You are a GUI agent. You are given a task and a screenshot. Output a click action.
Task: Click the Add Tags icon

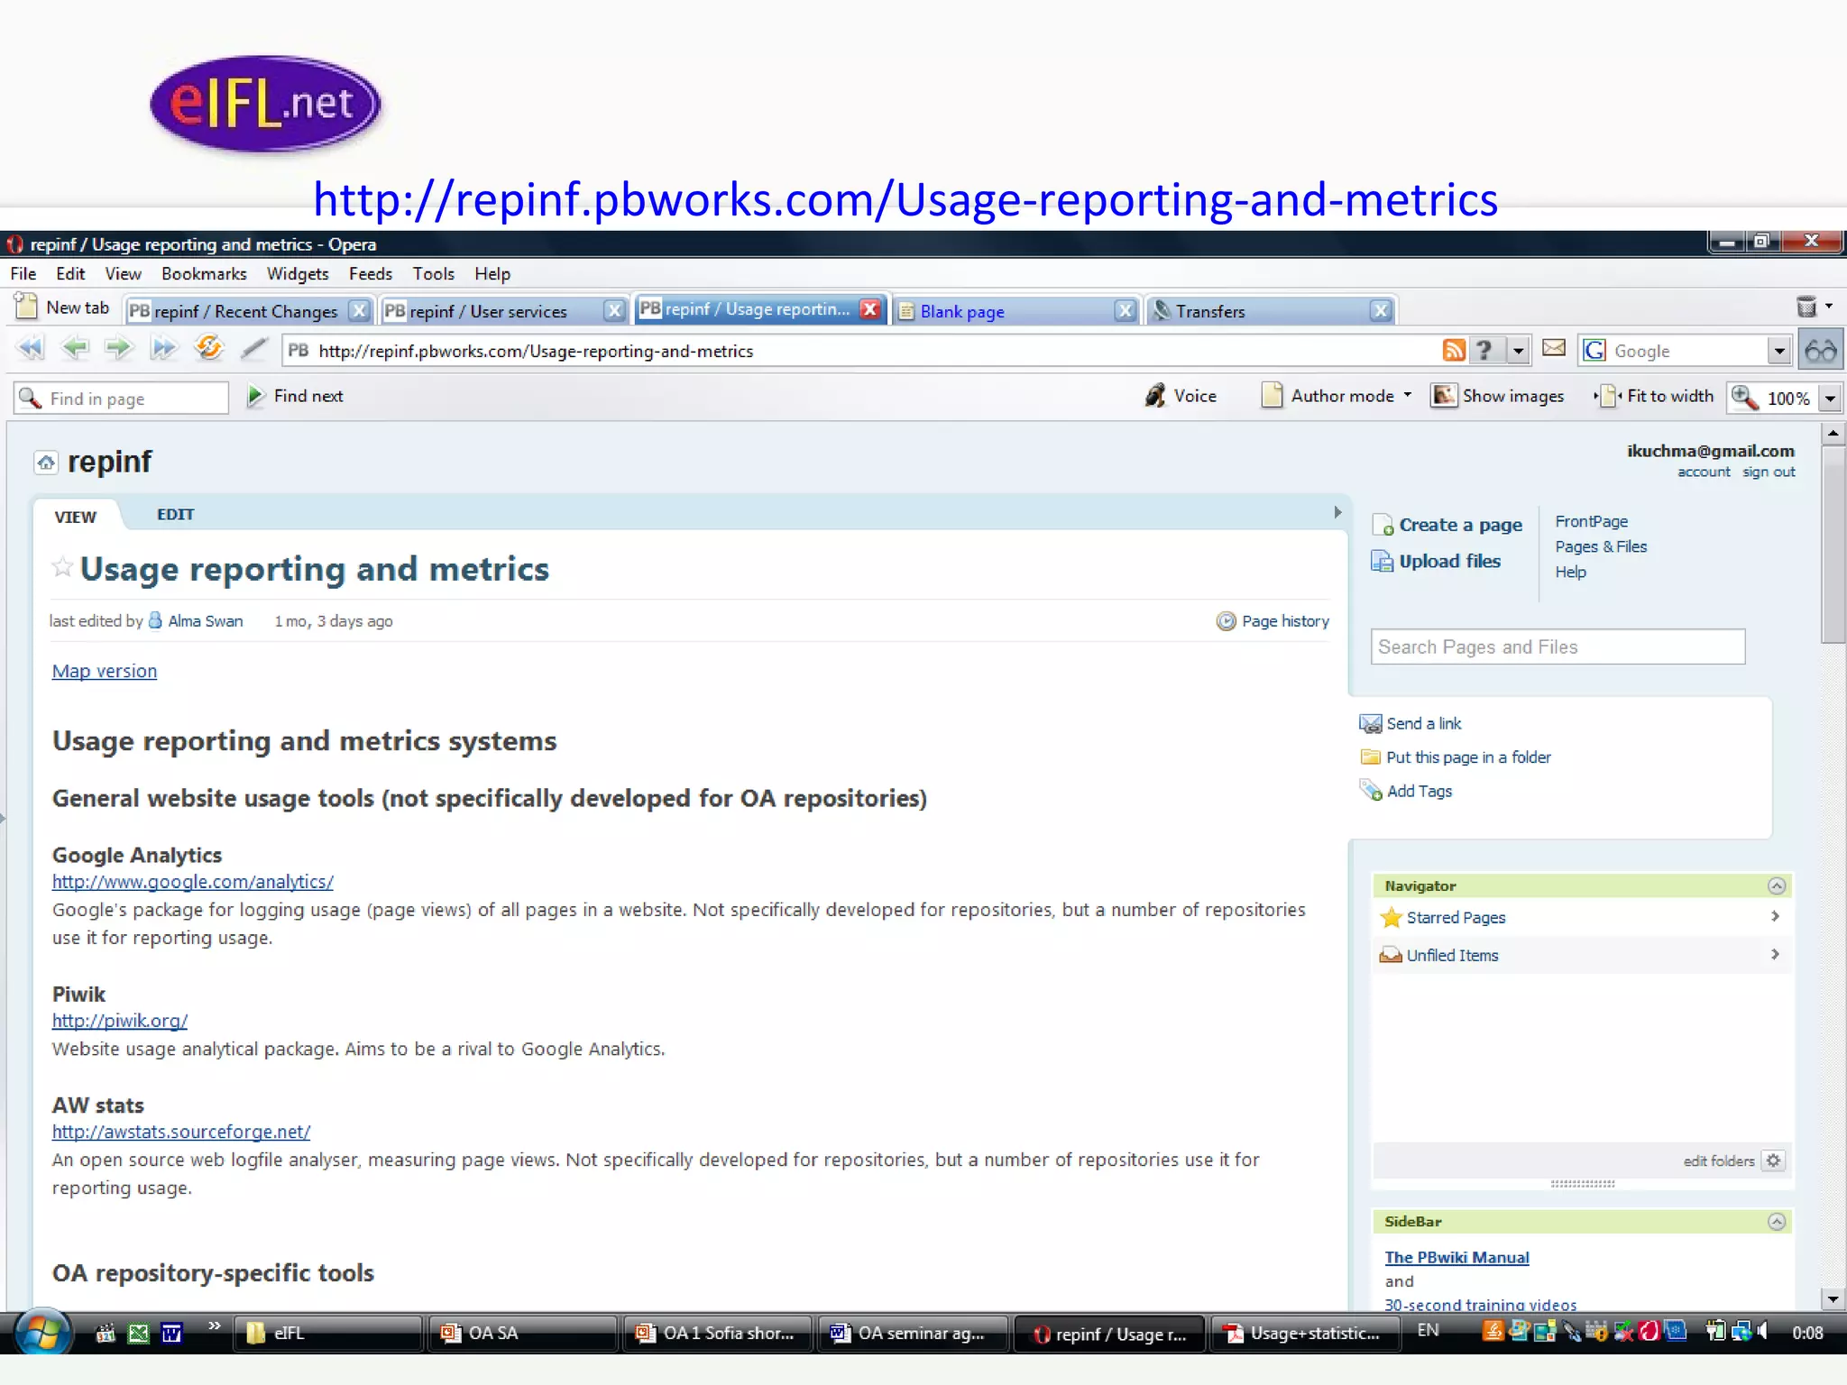[x=1371, y=791]
